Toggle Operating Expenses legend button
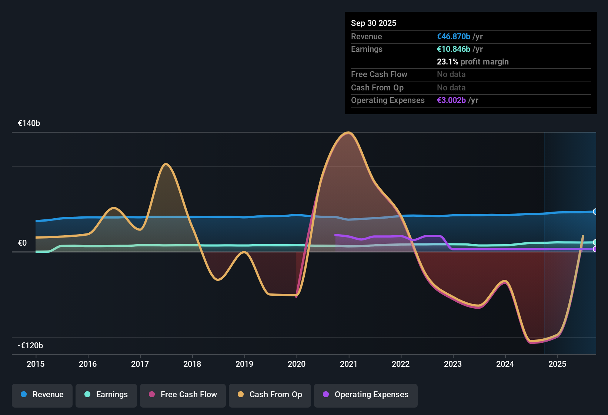The height and width of the screenshot is (415, 608). click(366, 395)
